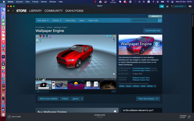Open Safari in the Dock

(3, 17)
